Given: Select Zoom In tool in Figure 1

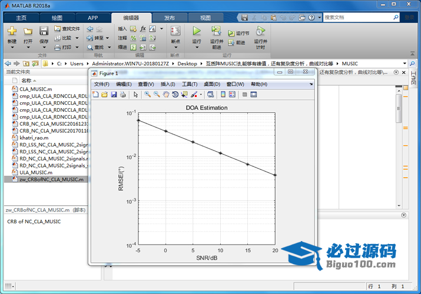Looking at the screenshot, I should [147, 94].
